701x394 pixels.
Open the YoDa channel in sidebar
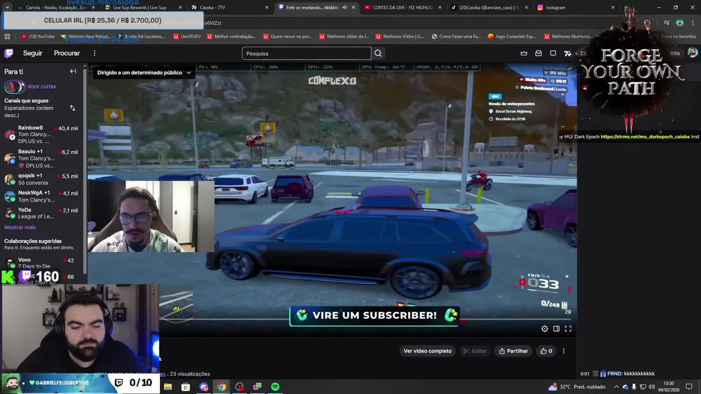[42, 213]
